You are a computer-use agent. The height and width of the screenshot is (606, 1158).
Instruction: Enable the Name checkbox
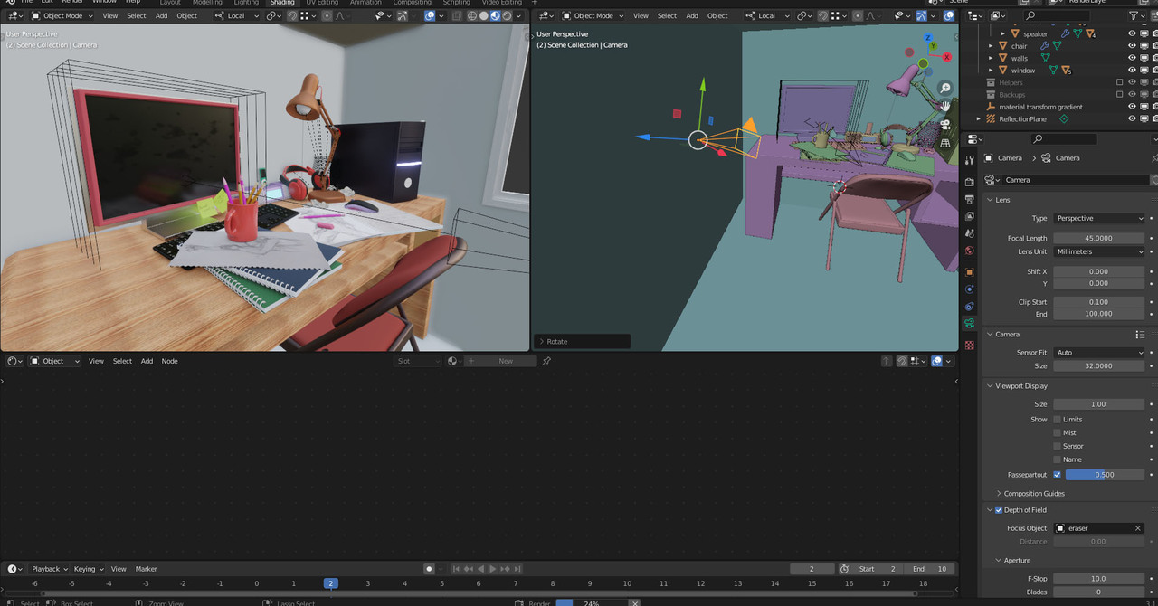[1057, 459]
